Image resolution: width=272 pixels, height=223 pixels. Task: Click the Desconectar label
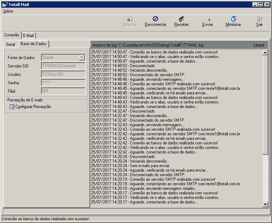coord(155,24)
